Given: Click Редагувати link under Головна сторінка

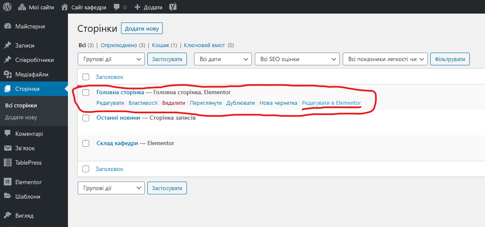Looking at the screenshot, I should point(110,103).
